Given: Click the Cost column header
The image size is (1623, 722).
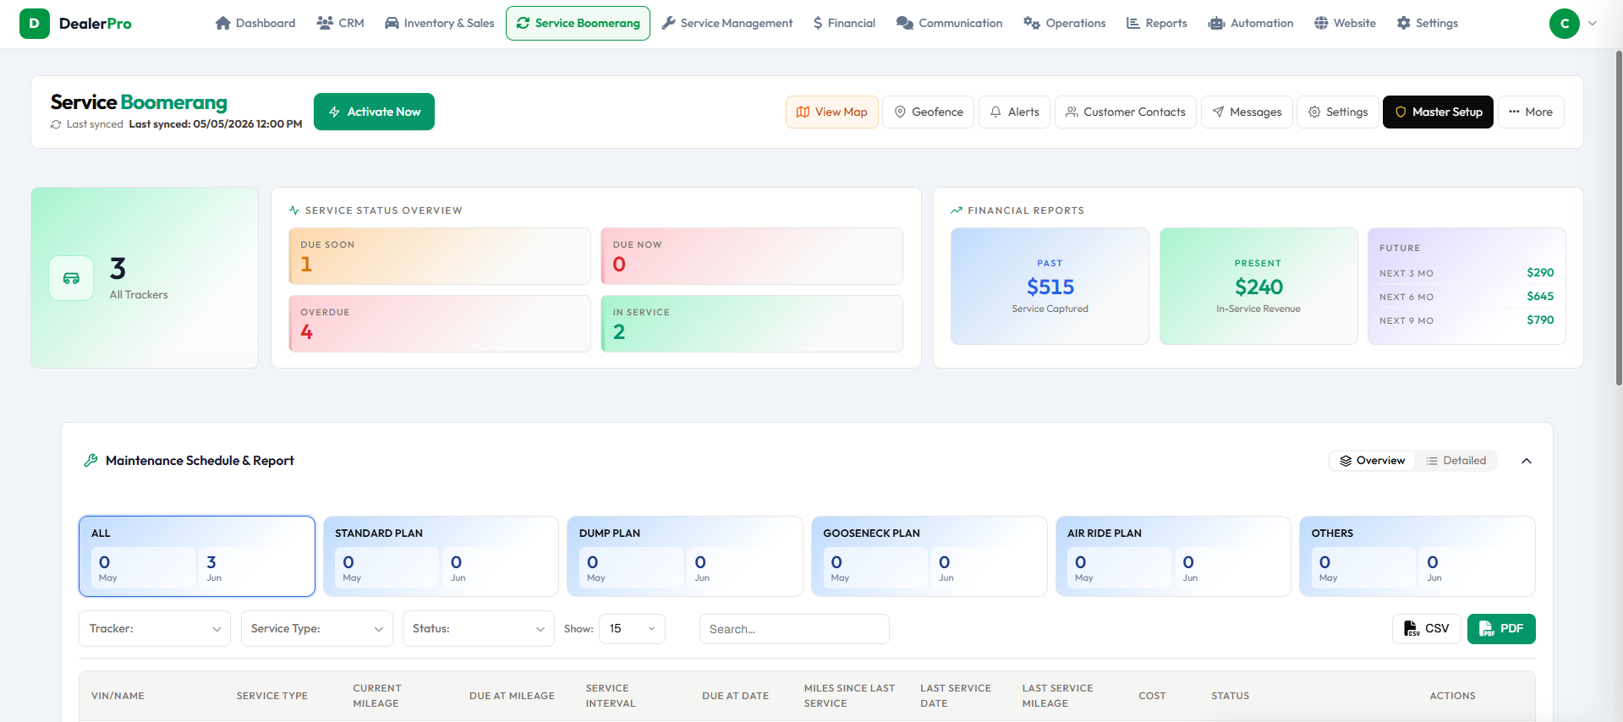Looking at the screenshot, I should coord(1152,696).
